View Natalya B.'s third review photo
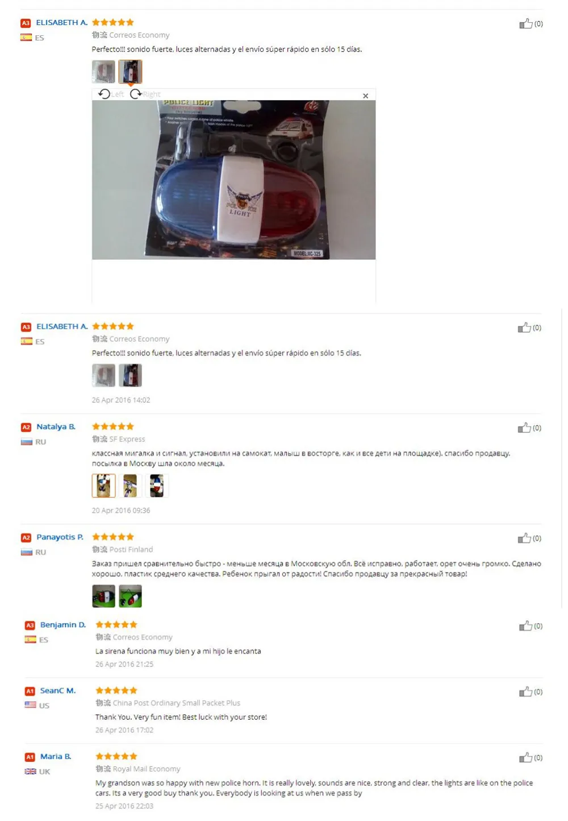The height and width of the screenshot is (821, 568). 157,486
